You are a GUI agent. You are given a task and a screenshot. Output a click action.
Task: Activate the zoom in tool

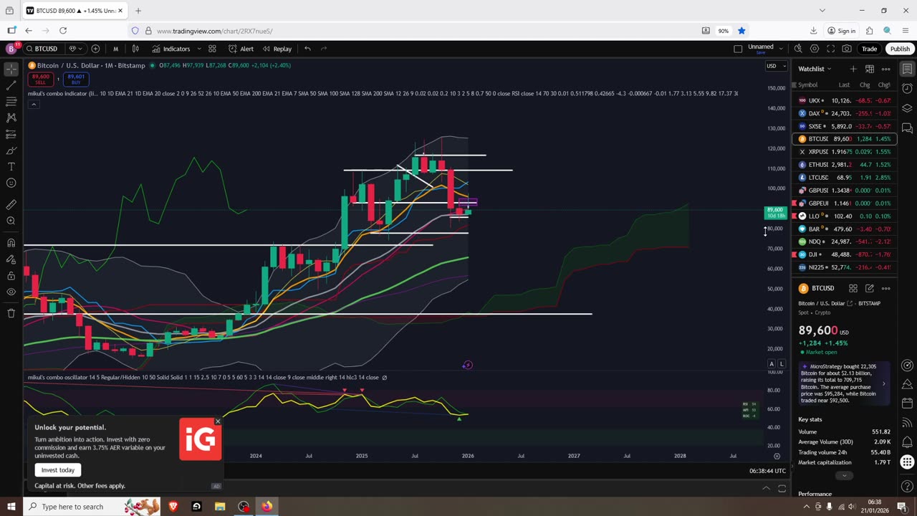pyautogui.click(x=11, y=221)
